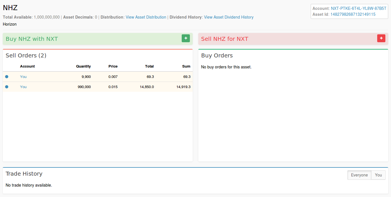The height and width of the screenshot is (197, 391).
Task: Expand the Sell NHZ for NXT heading
Action: click(x=225, y=39)
